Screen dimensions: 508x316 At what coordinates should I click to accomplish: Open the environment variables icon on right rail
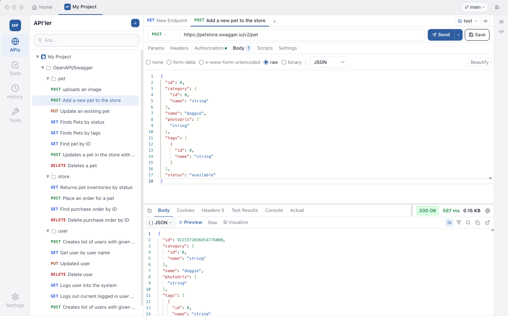coord(501,22)
